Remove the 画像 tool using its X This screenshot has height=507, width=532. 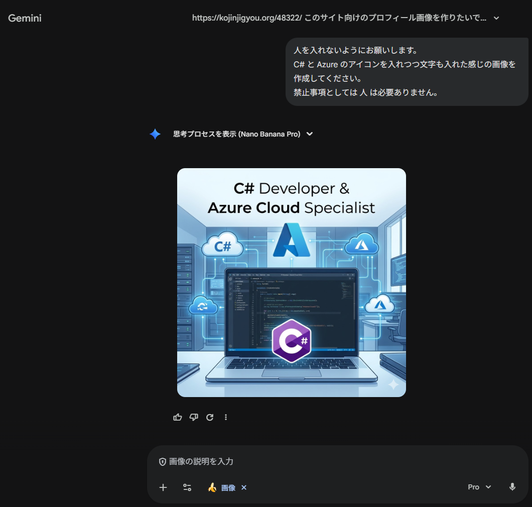tap(244, 487)
